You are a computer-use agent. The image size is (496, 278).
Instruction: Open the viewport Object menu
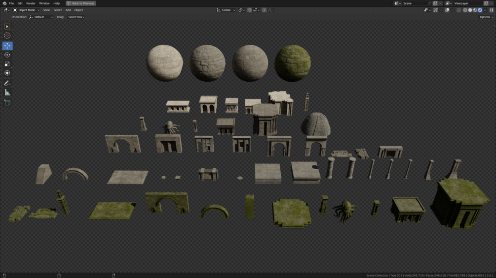[x=78, y=10]
